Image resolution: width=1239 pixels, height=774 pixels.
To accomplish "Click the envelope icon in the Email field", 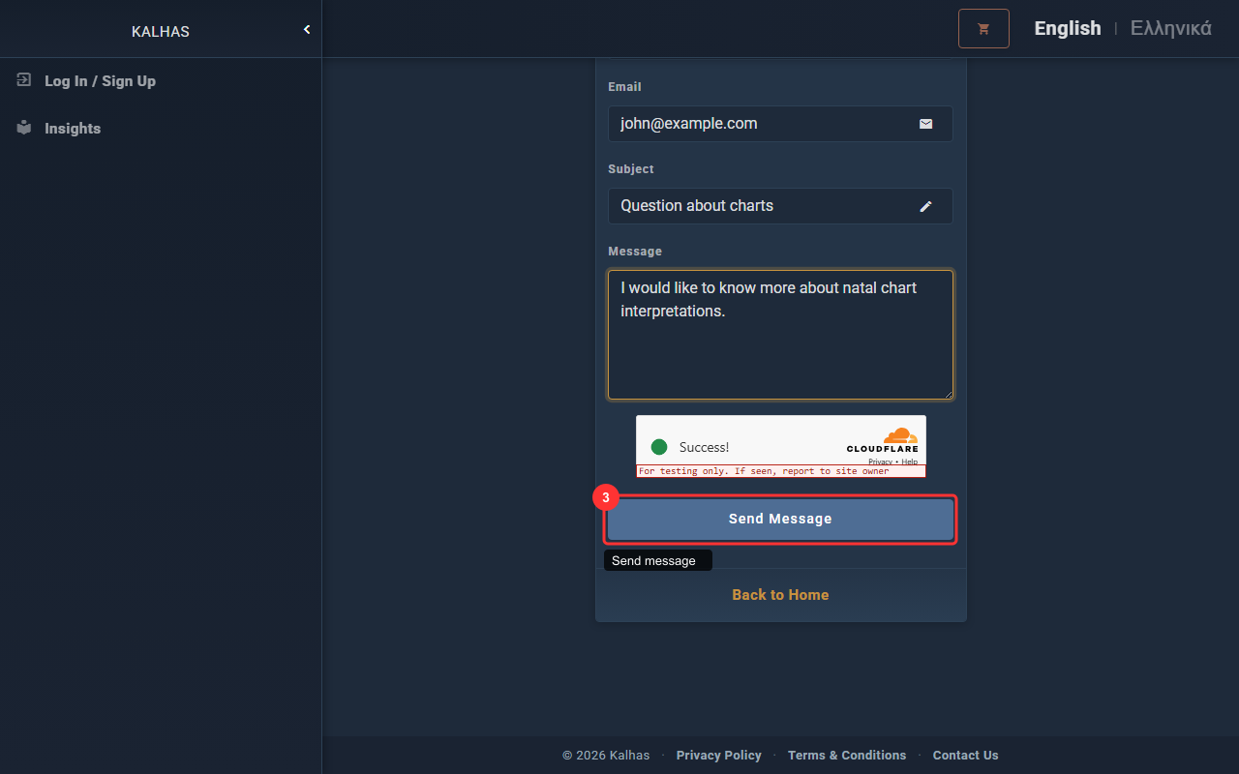I will pyautogui.click(x=925, y=124).
